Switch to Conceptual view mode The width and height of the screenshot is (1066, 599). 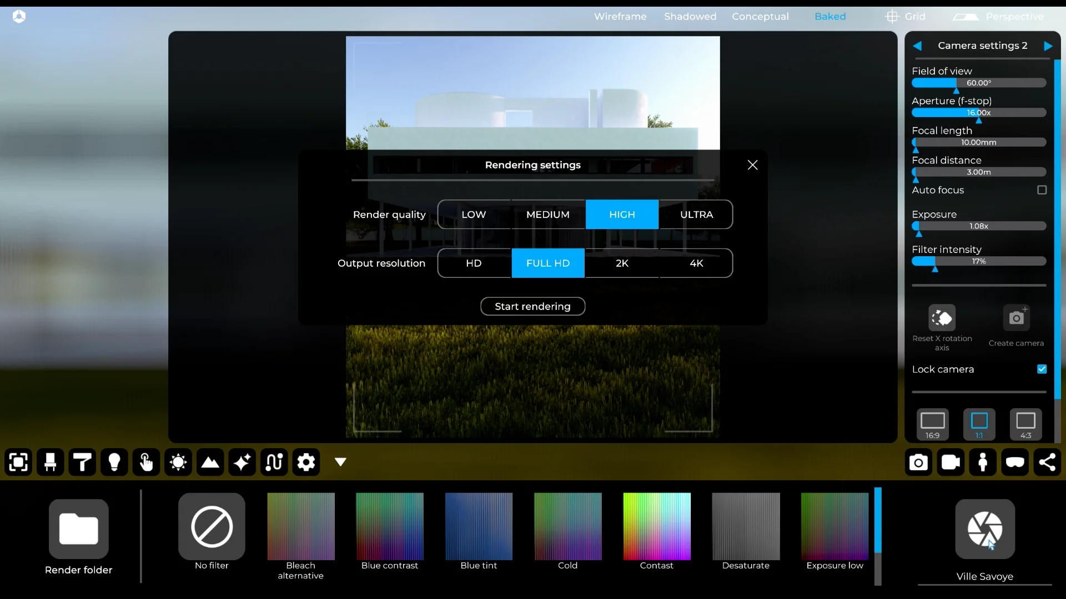760,17
